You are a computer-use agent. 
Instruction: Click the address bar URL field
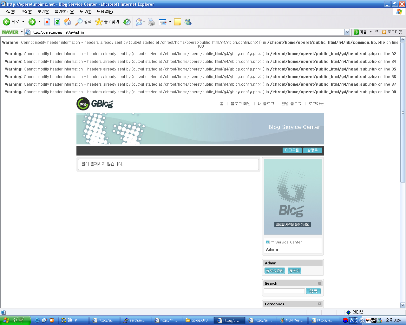(187, 32)
